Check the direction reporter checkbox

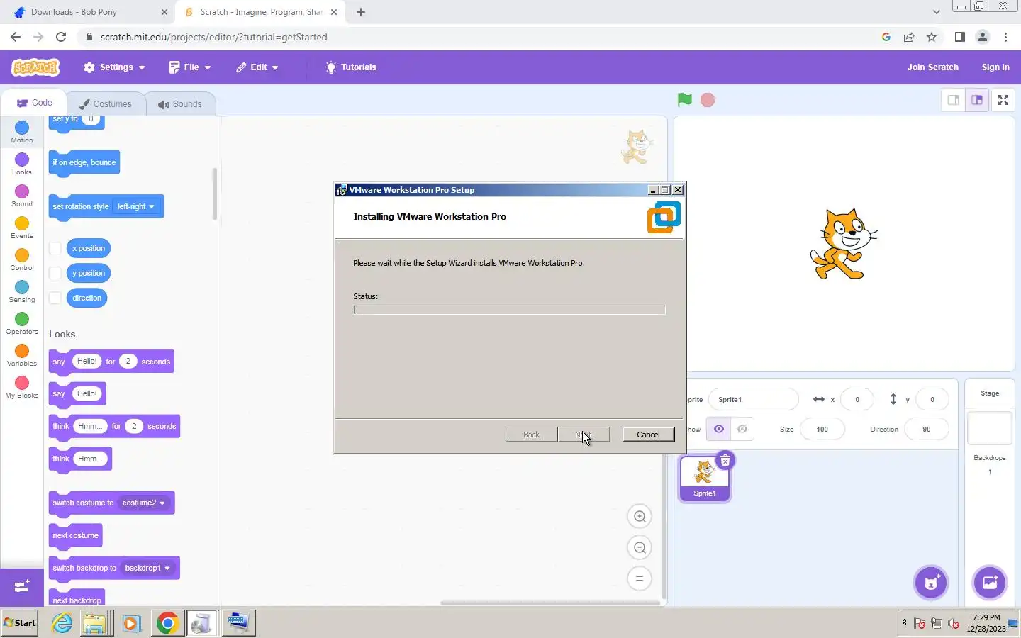pyautogui.click(x=55, y=298)
